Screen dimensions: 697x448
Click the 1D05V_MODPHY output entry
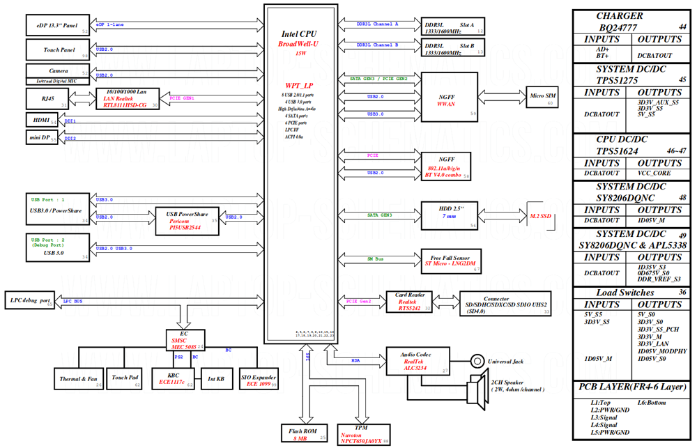pyautogui.click(x=662, y=351)
